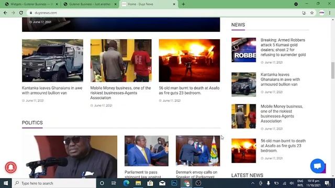The height and width of the screenshot is (188, 335).
Task: Open 56 old man burnt headline in grid
Action: click(x=189, y=90)
